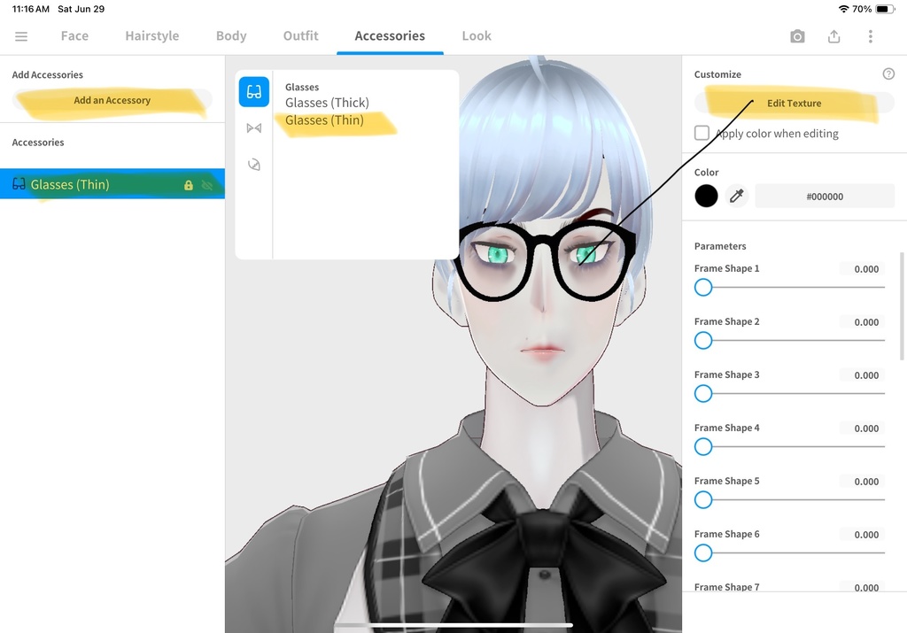Open the Customize help question icon
Viewport: 907px width, 633px height.
pyautogui.click(x=888, y=74)
